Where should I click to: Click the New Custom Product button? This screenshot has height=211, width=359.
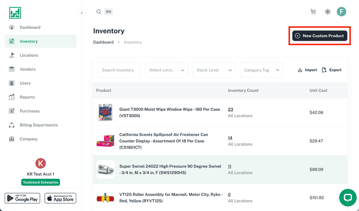(319, 36)
